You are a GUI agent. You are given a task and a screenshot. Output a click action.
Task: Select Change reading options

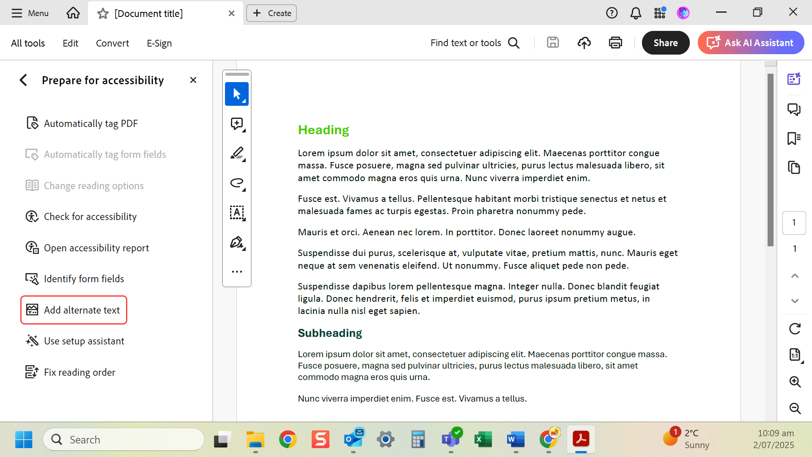[x=85, y=186]
